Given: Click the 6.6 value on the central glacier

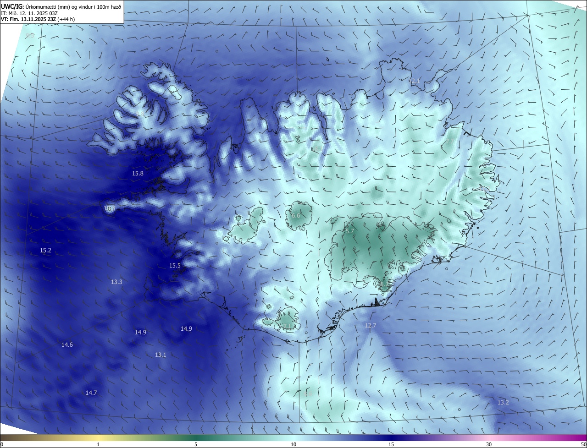Looking at the screenshot, I should [x=296, y=216].
